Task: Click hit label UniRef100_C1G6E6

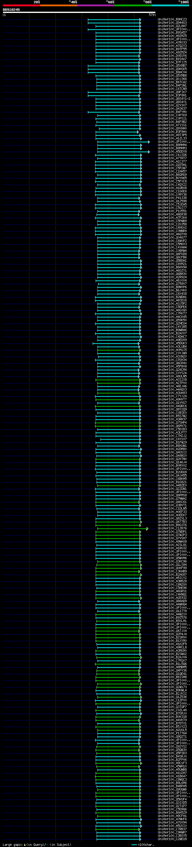Action: pyautogui.click(x=172, y=191)
